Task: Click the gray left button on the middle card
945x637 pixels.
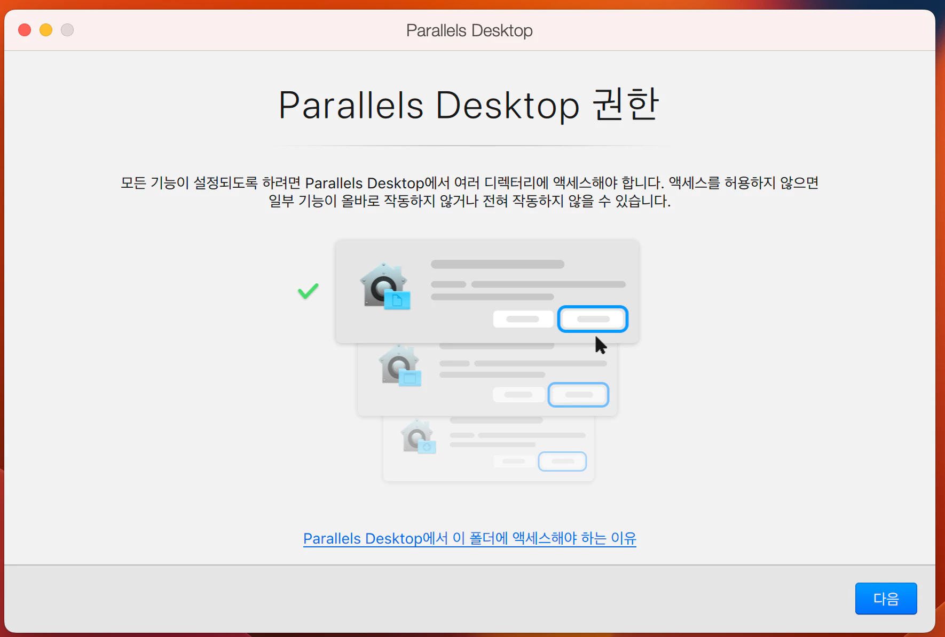Action: coord(518,395)
